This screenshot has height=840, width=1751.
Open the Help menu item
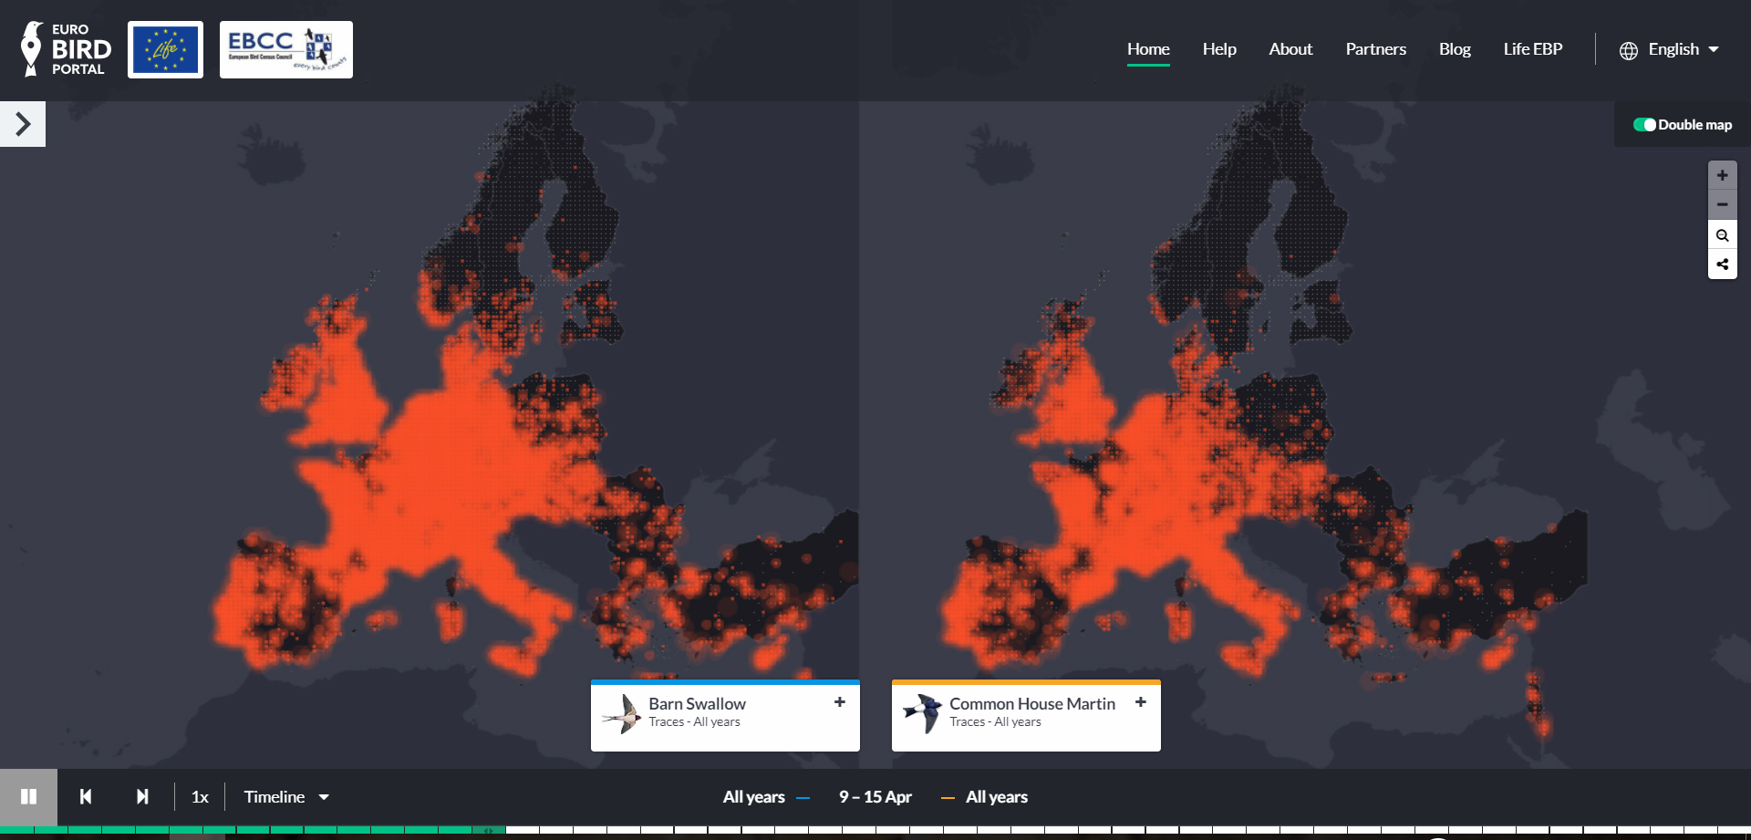point(1219,49)
